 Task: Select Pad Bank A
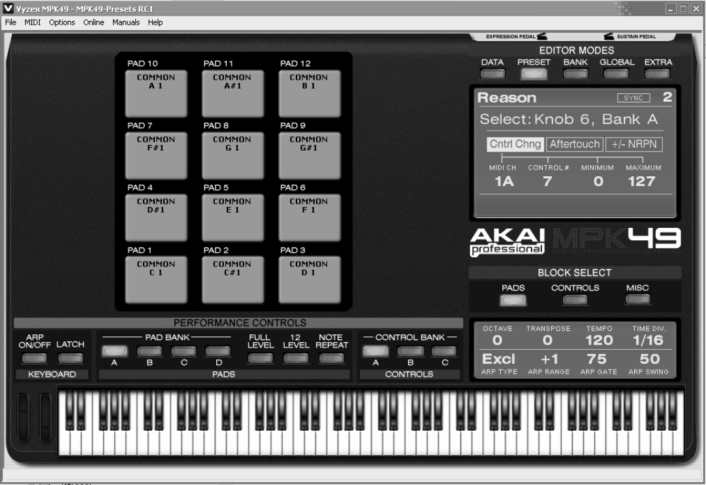click(x=114, y=351)
